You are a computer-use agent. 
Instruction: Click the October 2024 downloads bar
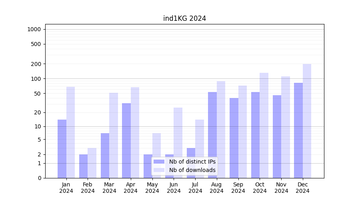pos(264,125)
